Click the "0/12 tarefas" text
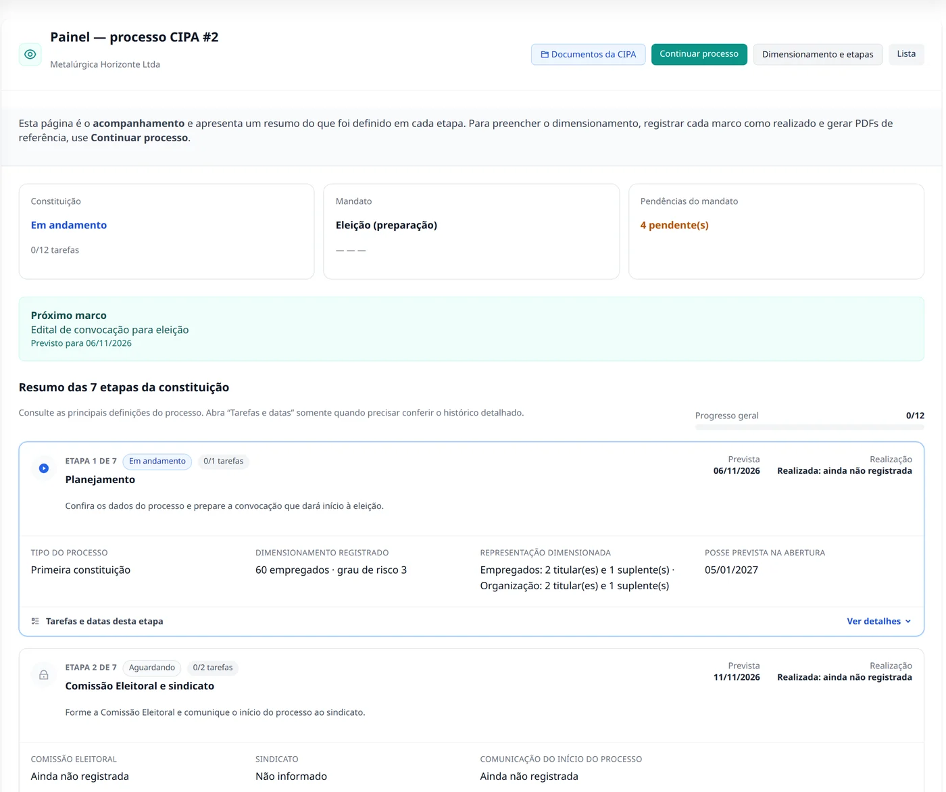 (x=55, y=250)
